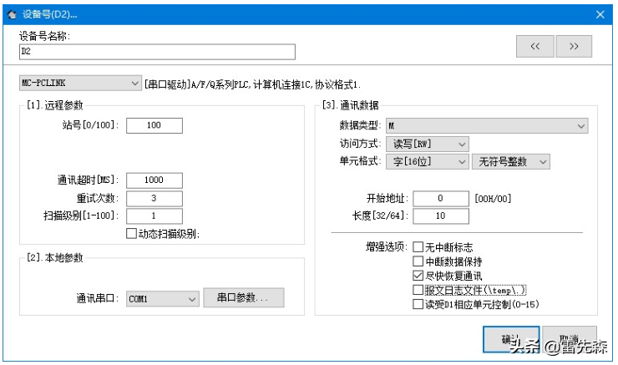
Task: Click the previous device "<<" button
Action: tap(534, 47)
